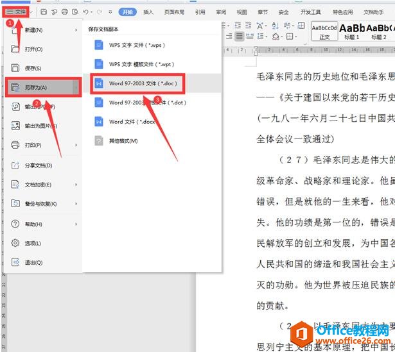Switch to the 审阅 ribbon tab
The width and height of the screenshot is (395, 352).
click(x=221, y=12)
